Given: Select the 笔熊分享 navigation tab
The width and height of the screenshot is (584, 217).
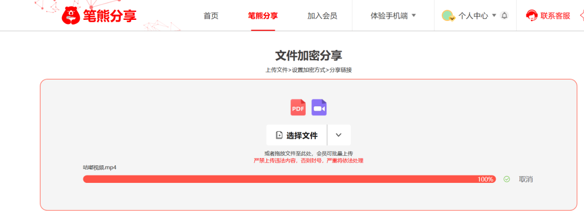Looking at the screenshot, I should pos(263,15).
